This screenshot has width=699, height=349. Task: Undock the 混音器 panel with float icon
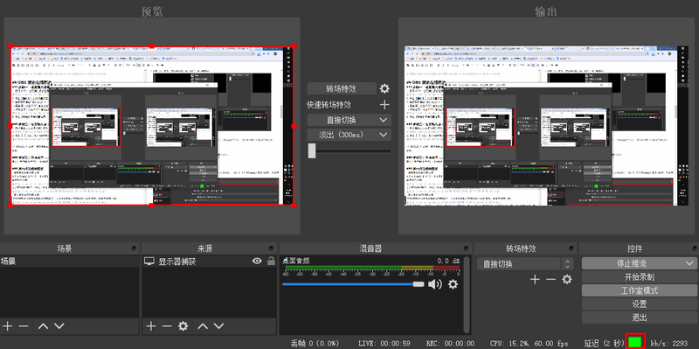(x=467, y=248)
